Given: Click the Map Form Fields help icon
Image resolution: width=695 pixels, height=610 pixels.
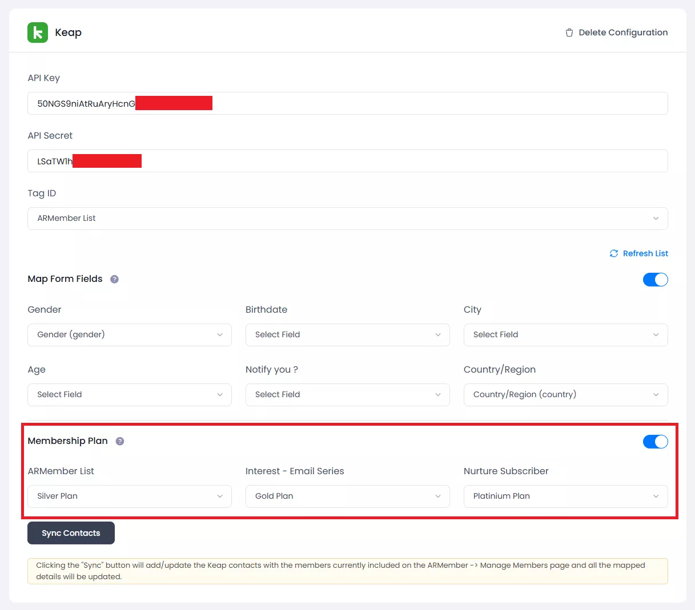Looking at the screenshot, I should (x=114, y=279).
